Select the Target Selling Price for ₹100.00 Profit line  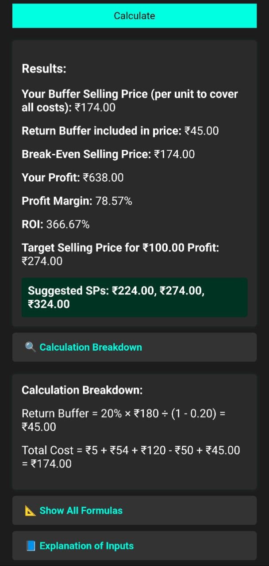point(120,254)
